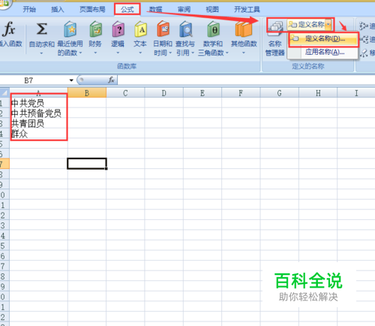375x326 pixels.
Task: Click the formula bar fx button
Action: 111,80
